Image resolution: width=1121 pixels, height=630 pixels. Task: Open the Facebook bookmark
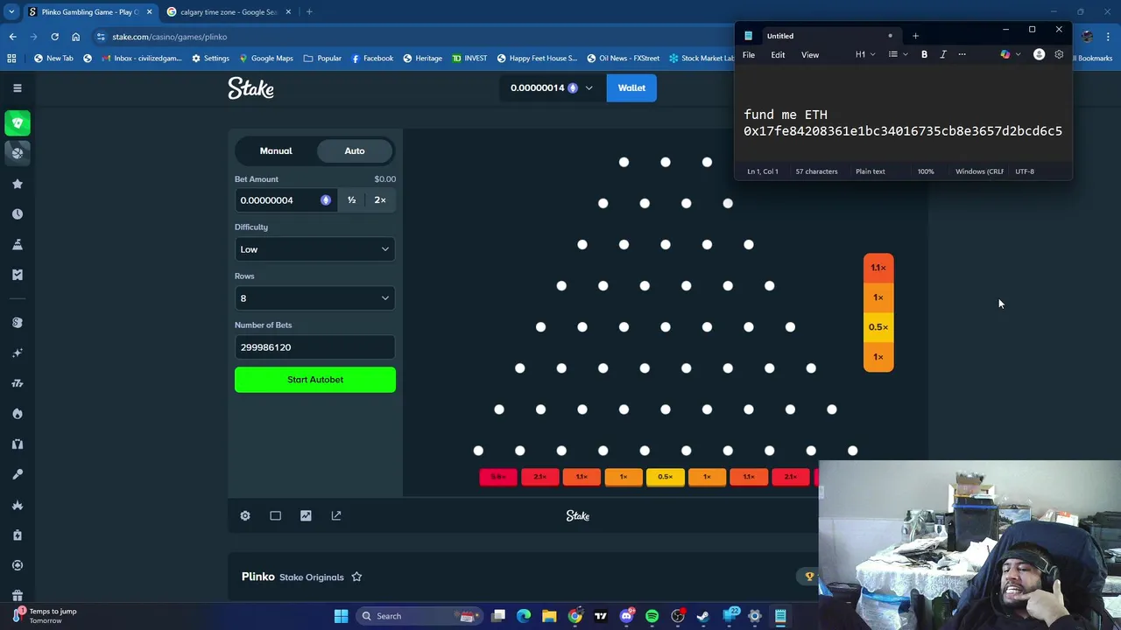(x=372, y=58)
